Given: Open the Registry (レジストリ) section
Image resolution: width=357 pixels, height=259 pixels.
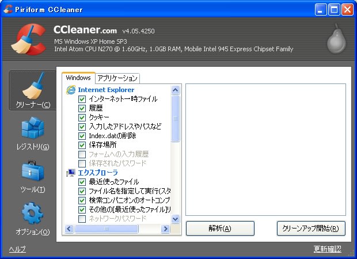Looking at the screenshot, I should [x=33, y=134].
